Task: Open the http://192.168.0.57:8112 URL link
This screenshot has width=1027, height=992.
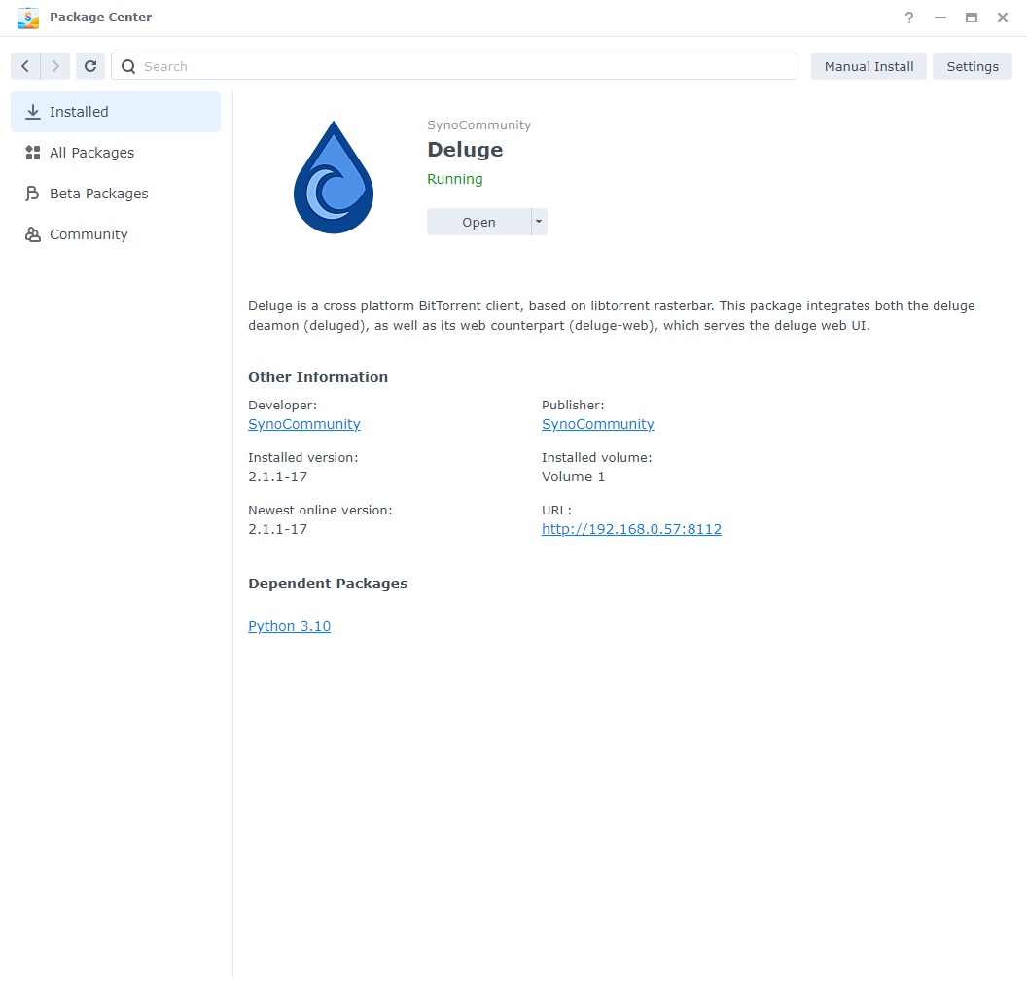Action: [x=631, y=529]
